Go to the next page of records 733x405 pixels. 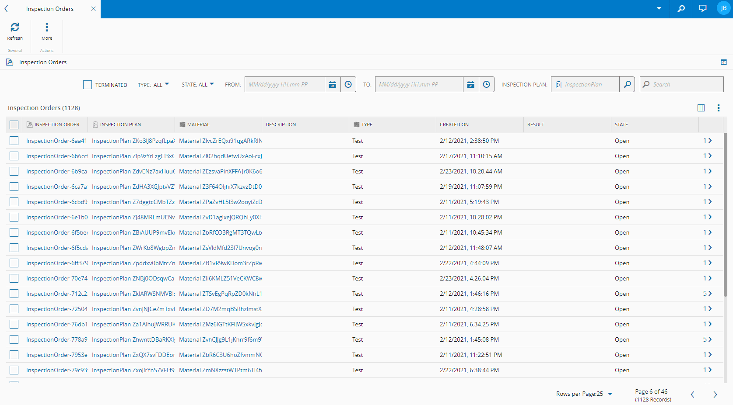pos(715,395)
